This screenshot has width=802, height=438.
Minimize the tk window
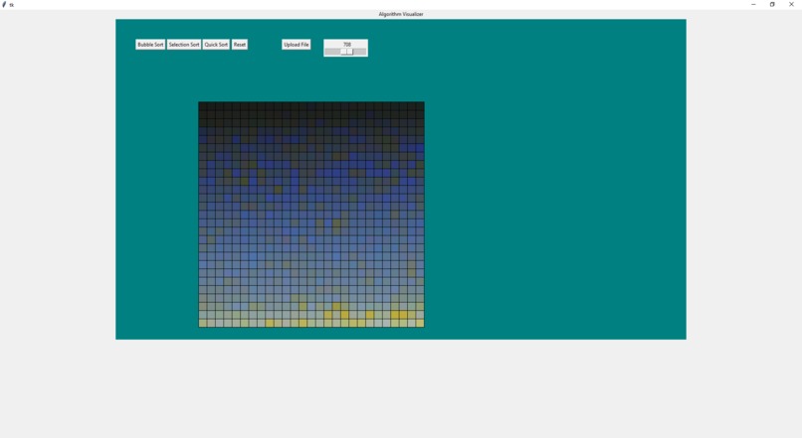(x=753, y=4)
